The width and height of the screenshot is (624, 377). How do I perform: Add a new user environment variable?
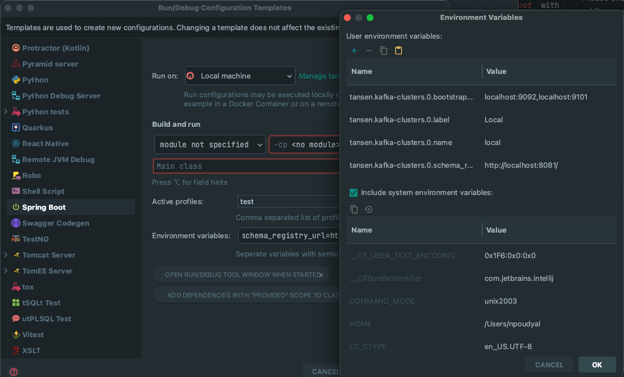[x=354, y=51]
